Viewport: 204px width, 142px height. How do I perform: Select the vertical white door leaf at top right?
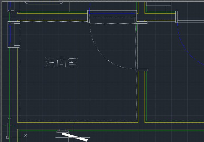point(177,17)
